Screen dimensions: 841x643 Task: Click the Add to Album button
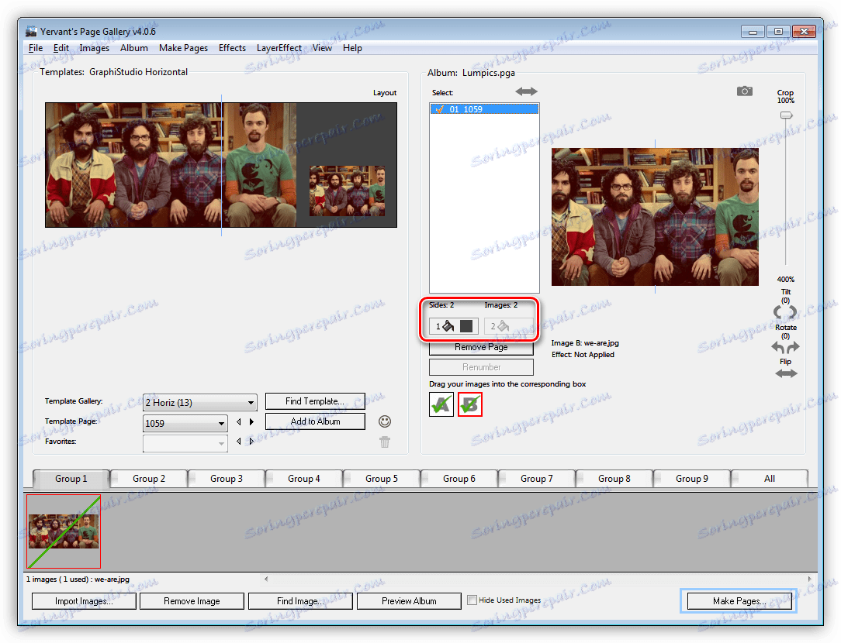coord(315,421)
